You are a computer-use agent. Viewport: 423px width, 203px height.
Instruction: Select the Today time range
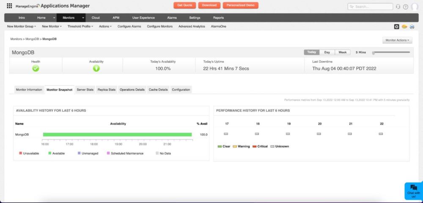tap(312, 52)
